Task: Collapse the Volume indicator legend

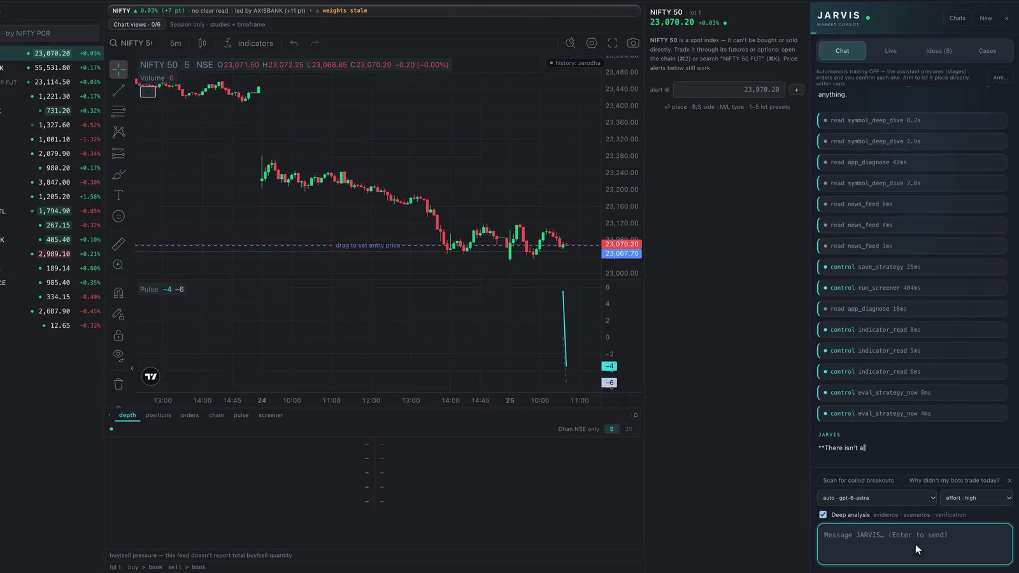Action: (x=148, y=92)
